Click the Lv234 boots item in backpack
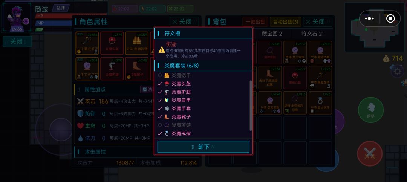 (270, 77)
